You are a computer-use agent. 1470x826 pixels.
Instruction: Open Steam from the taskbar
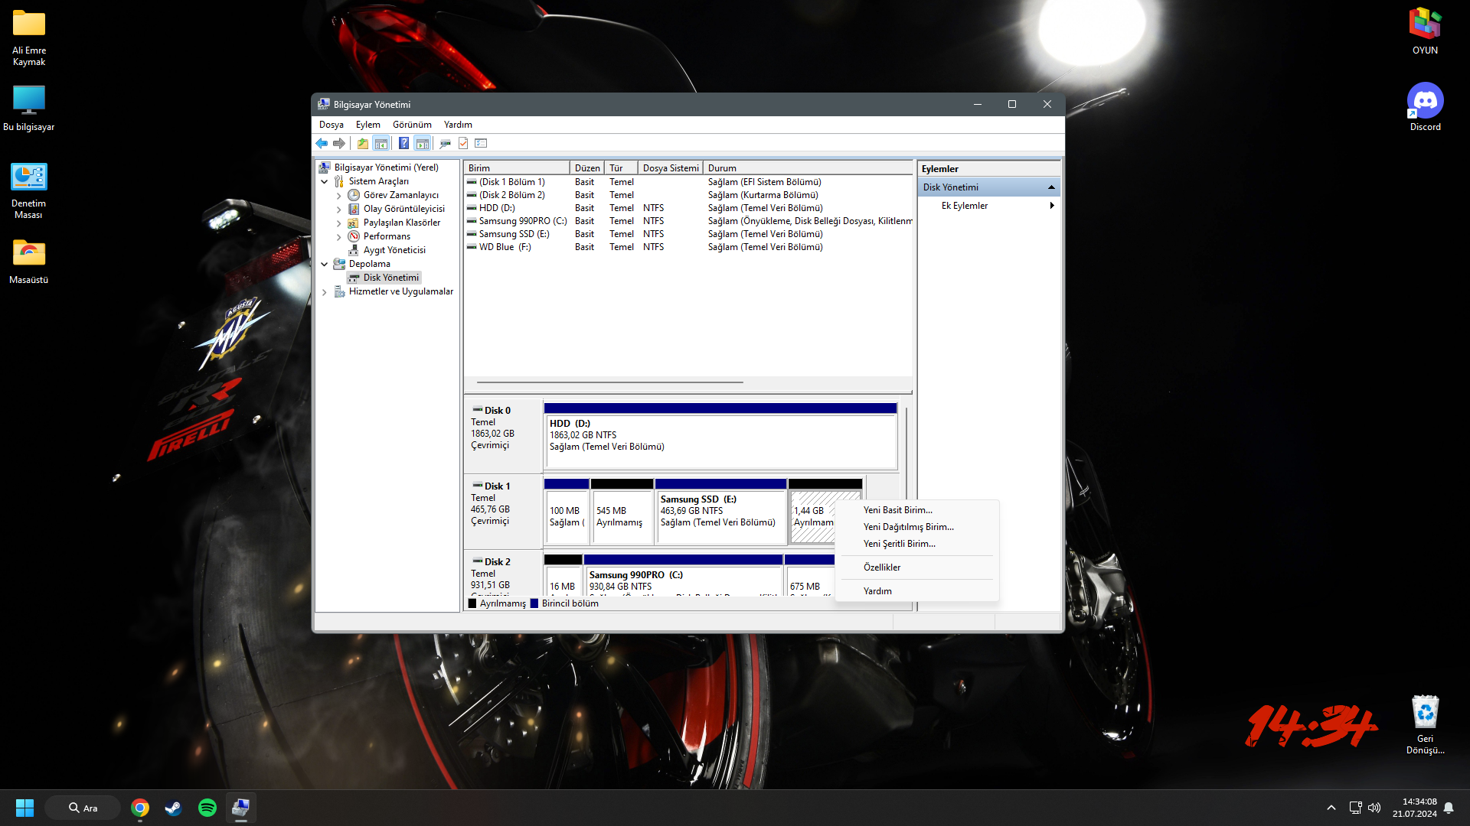coord(174,808)
